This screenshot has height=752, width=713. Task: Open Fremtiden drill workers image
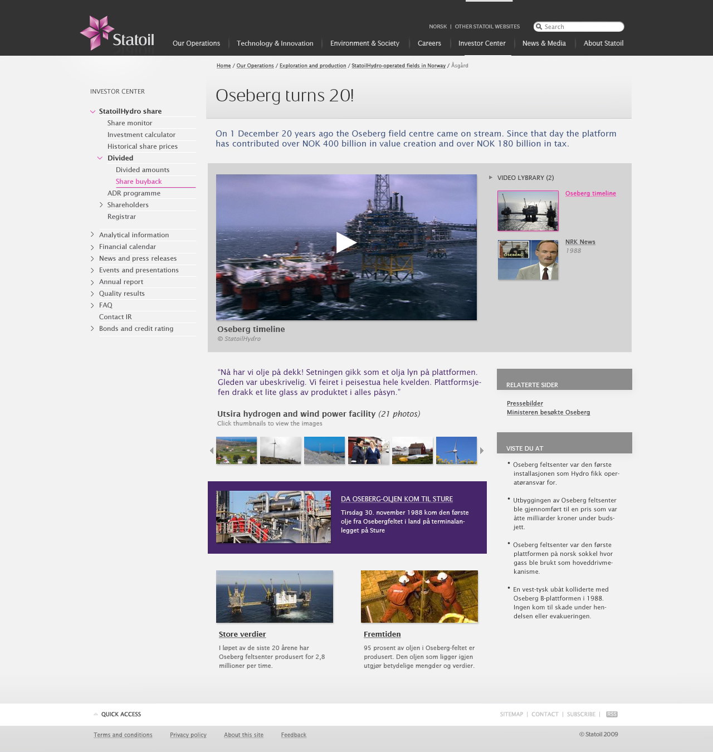point(419,597)
